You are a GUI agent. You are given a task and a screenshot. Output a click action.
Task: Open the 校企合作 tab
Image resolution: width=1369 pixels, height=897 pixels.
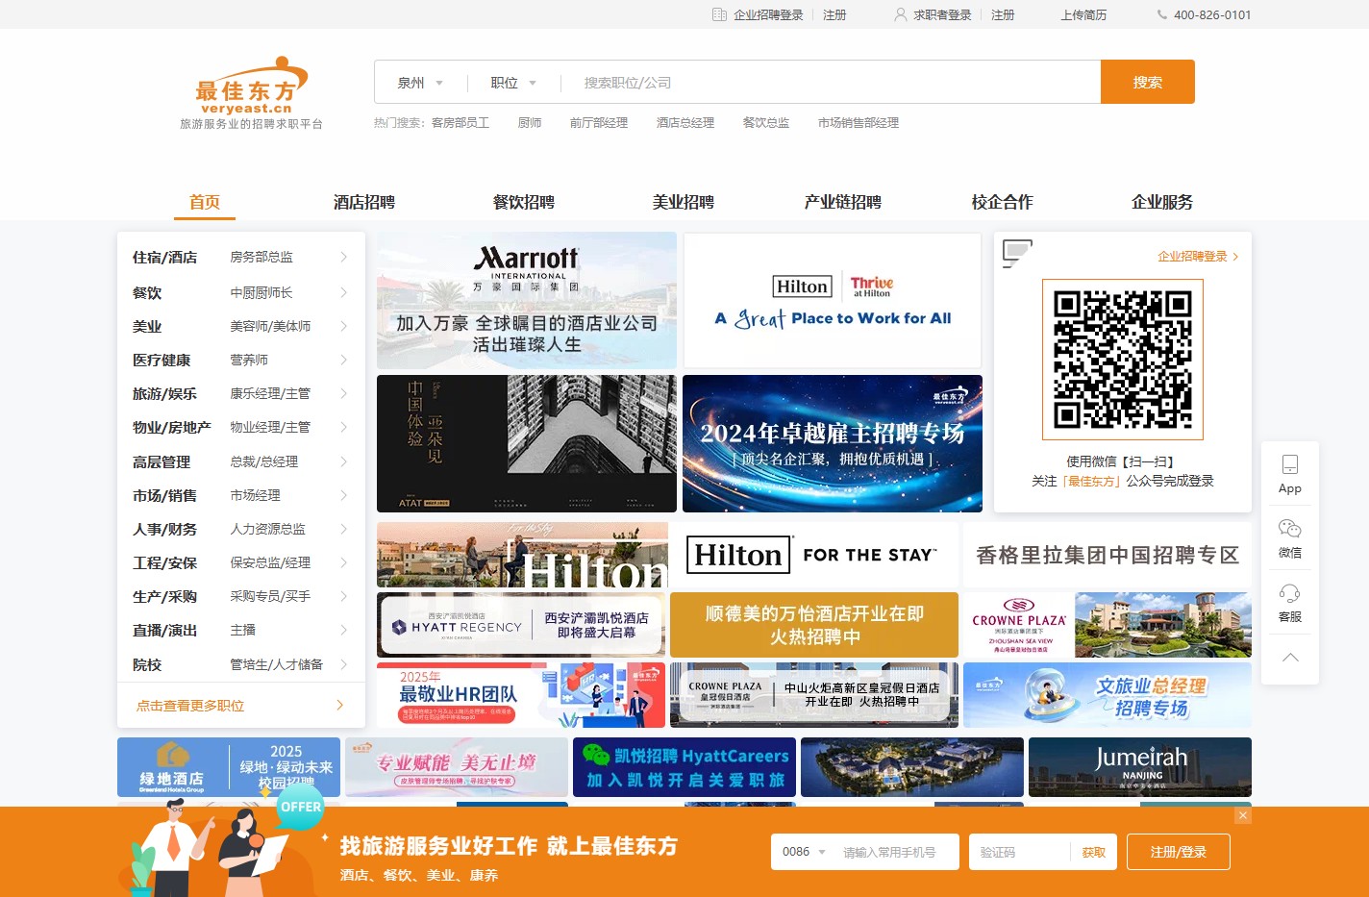point(1003,202)
